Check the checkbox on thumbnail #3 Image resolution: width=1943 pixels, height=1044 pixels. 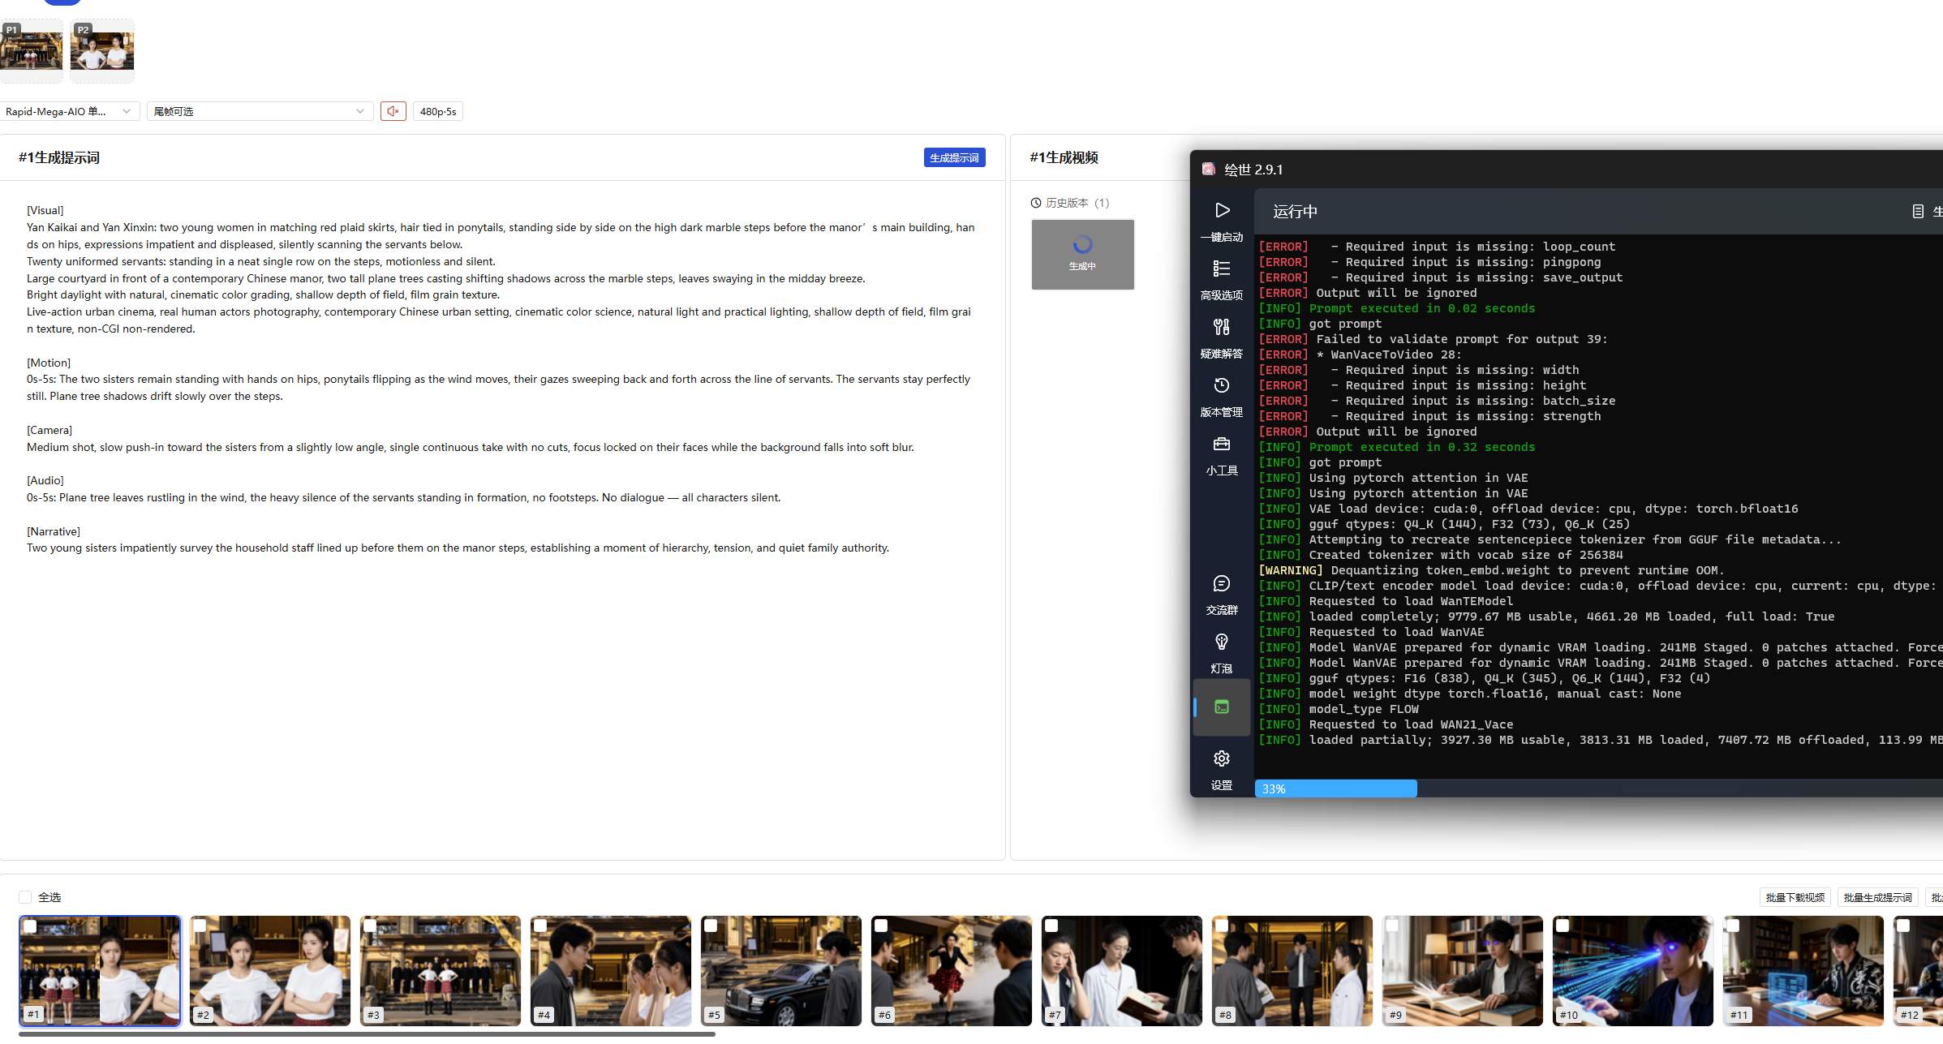click(x=371, y=926)
